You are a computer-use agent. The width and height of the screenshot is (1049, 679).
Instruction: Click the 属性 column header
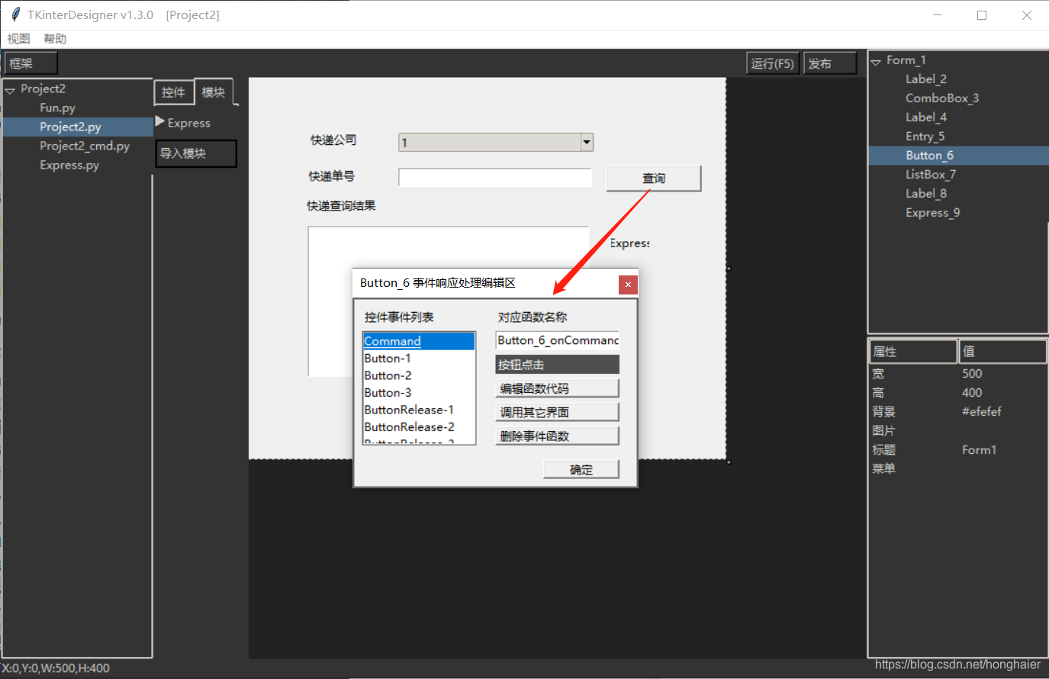(913, 352)
